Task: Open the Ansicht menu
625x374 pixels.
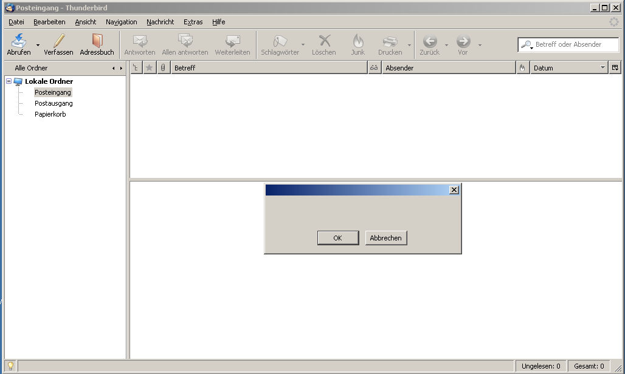Action: coord(86,22)
